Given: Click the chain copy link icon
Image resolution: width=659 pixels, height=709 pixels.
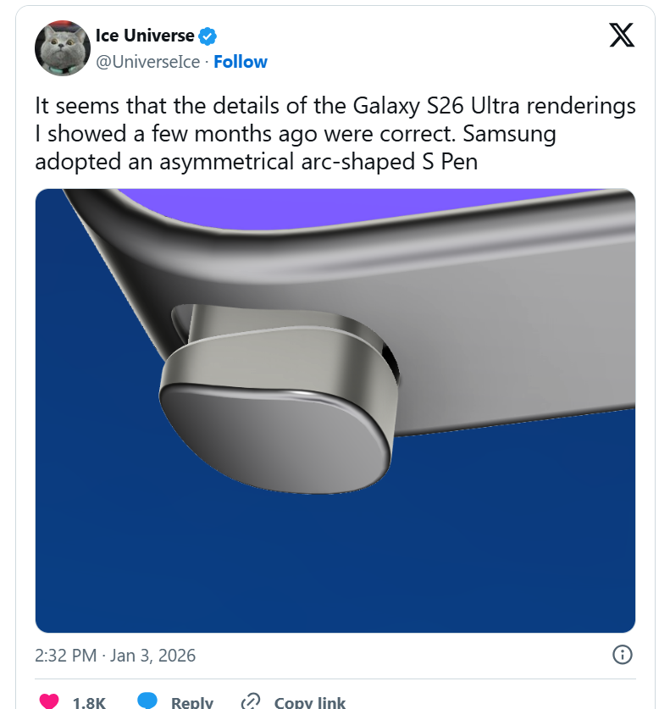Looking at the screenshot, I should (251, 701).
